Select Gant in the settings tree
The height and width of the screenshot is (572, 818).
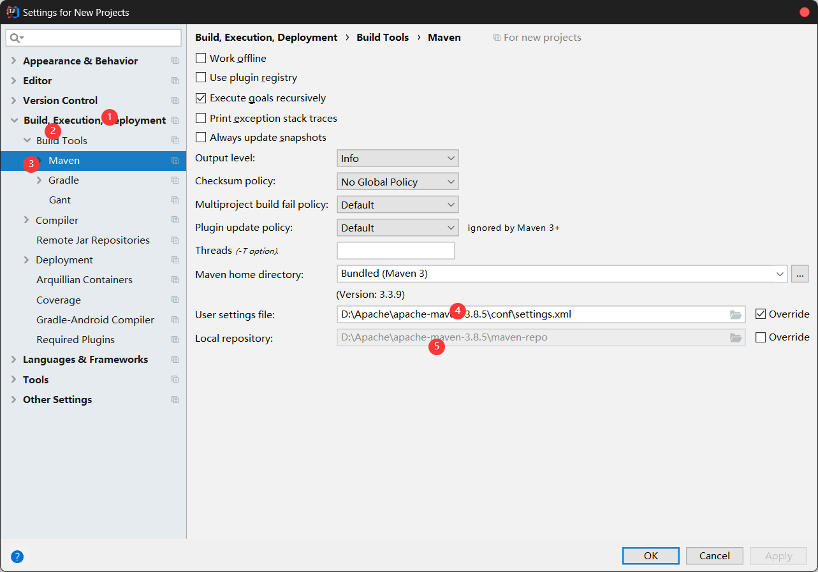pos(60,200)
